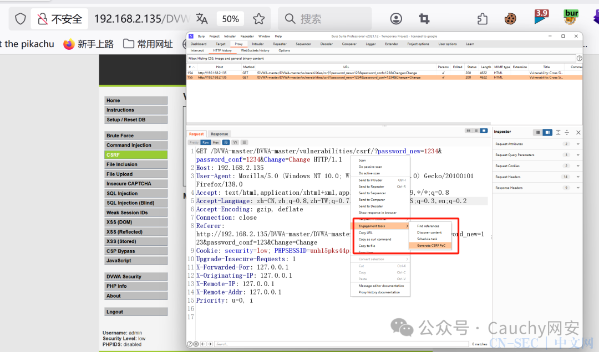
Task: Open the page translation icon
Action: coord(202,18)
